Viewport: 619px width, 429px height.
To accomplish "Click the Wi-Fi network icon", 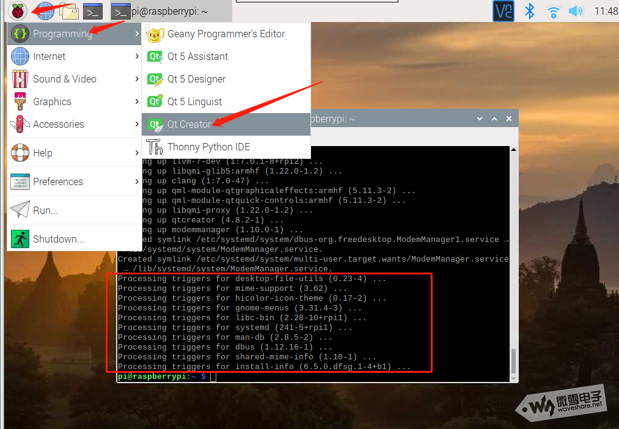I will coord(553,11).
